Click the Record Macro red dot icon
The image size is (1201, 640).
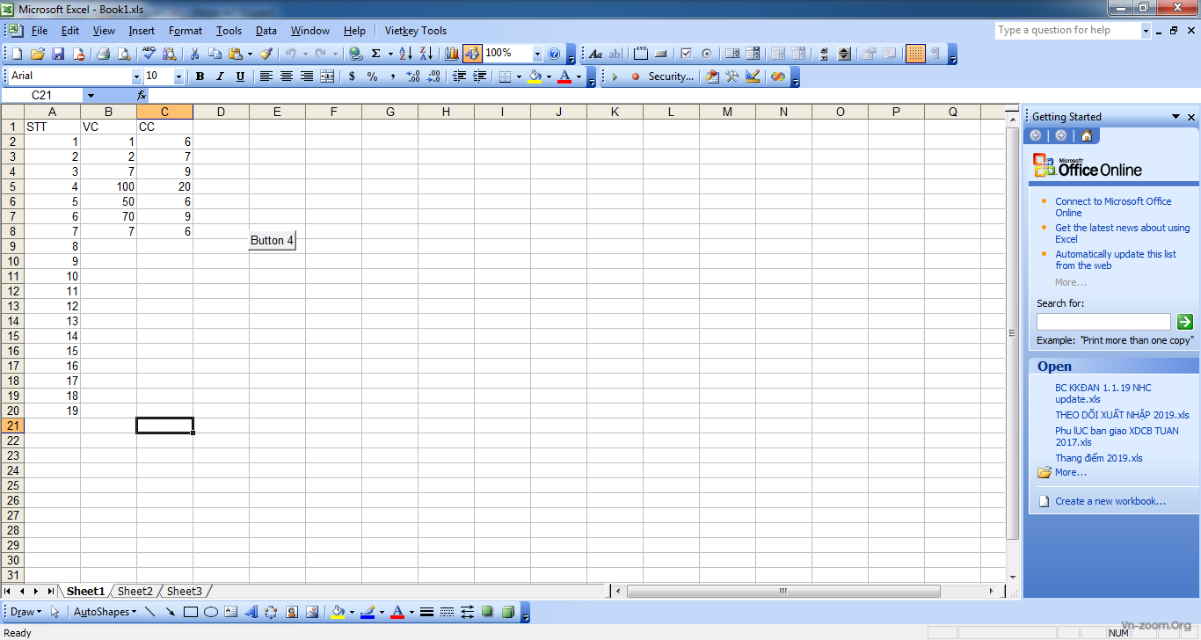635,76
